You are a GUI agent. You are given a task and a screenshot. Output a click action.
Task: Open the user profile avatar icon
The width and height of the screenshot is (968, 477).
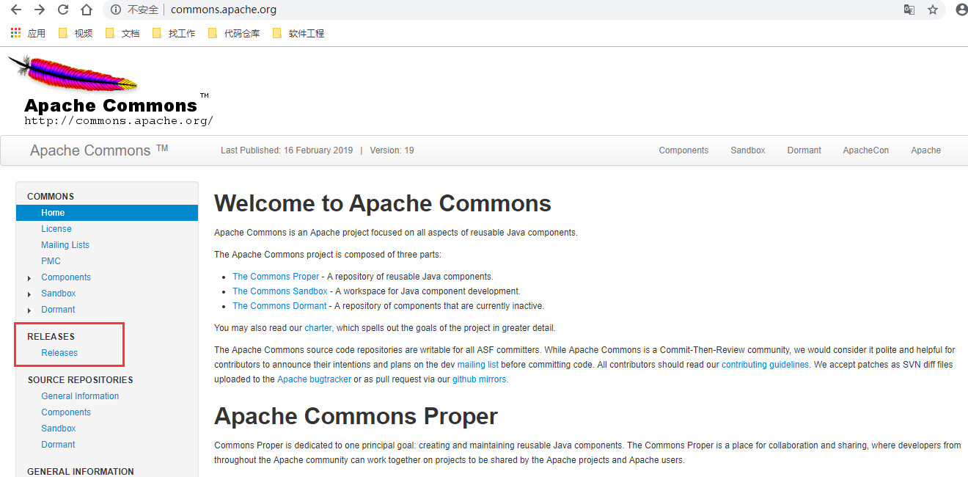pos(961,10)
